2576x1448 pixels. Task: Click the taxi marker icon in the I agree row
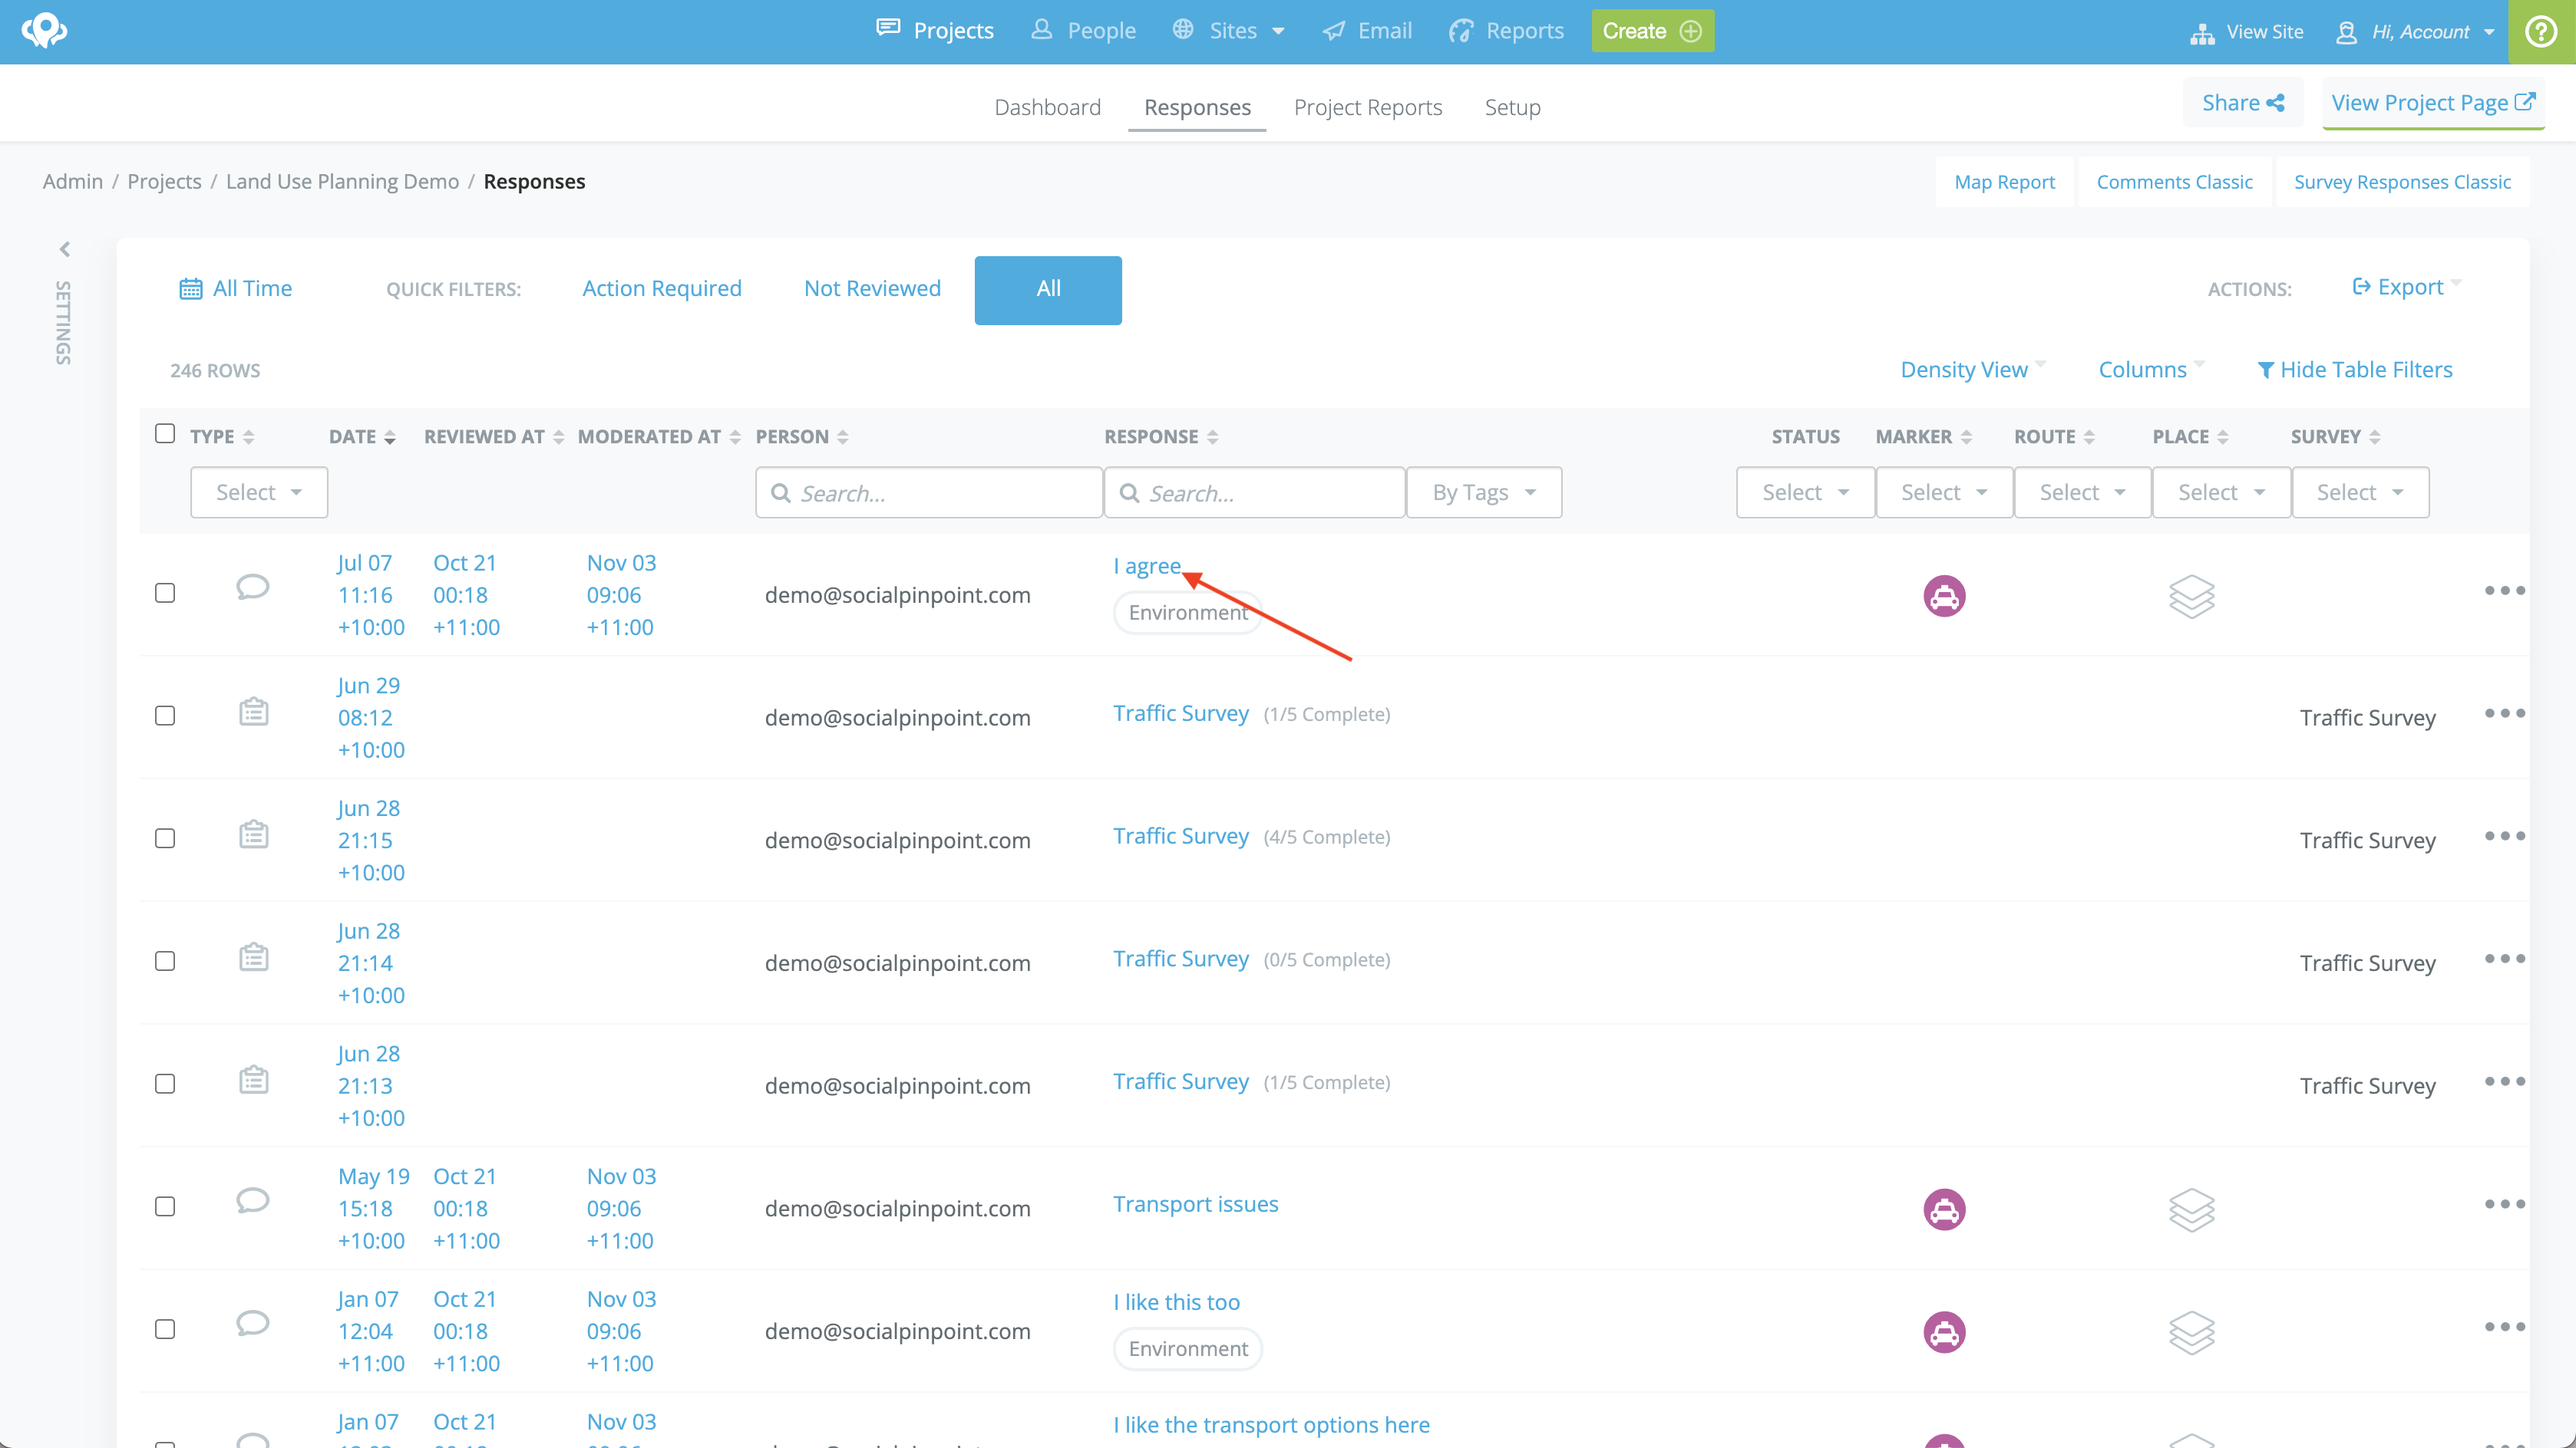(1944, 596)
